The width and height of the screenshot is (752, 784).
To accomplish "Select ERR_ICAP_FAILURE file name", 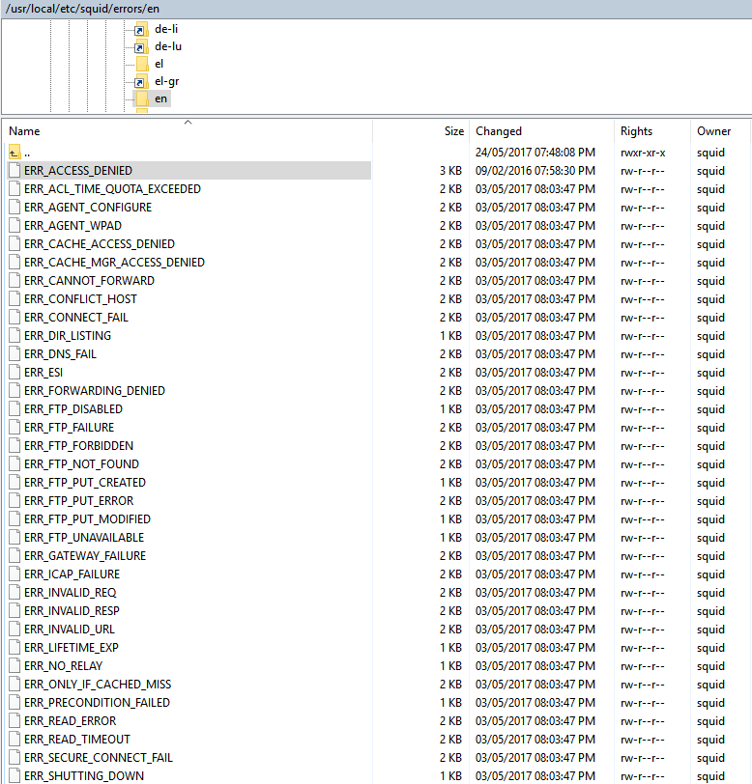I will [x=72, y=574].
